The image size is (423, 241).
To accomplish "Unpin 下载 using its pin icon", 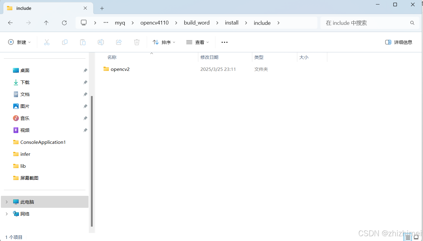I will coord(85,82).
